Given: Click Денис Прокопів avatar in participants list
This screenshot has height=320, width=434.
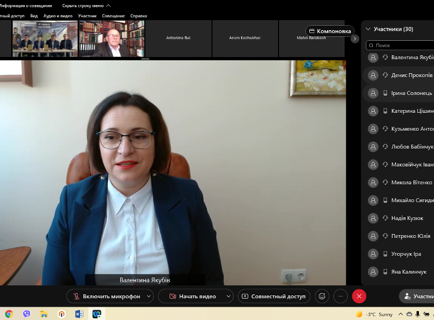Looking at the screenshot, I should coord(373,75).
